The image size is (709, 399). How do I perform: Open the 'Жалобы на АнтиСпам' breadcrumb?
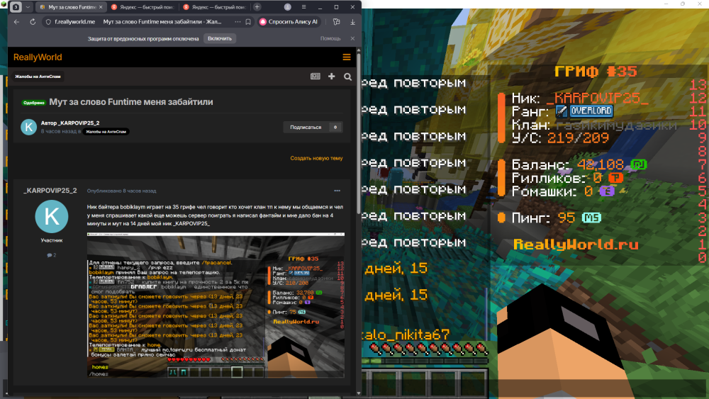tap(38, 77)
